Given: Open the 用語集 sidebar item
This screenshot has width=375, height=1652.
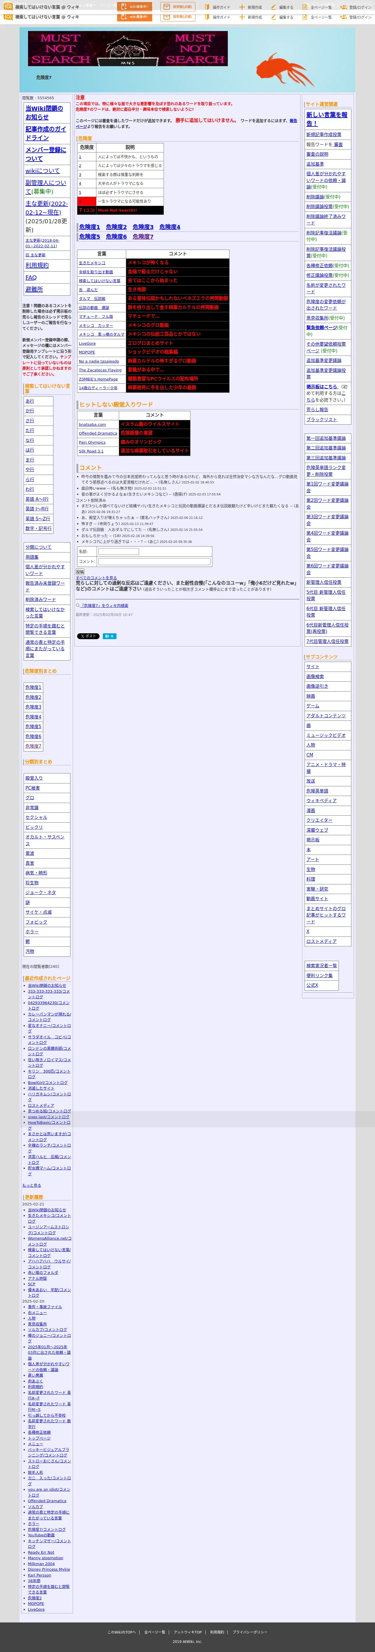Looking at the screenshot, I should click(x=32, y=557).
